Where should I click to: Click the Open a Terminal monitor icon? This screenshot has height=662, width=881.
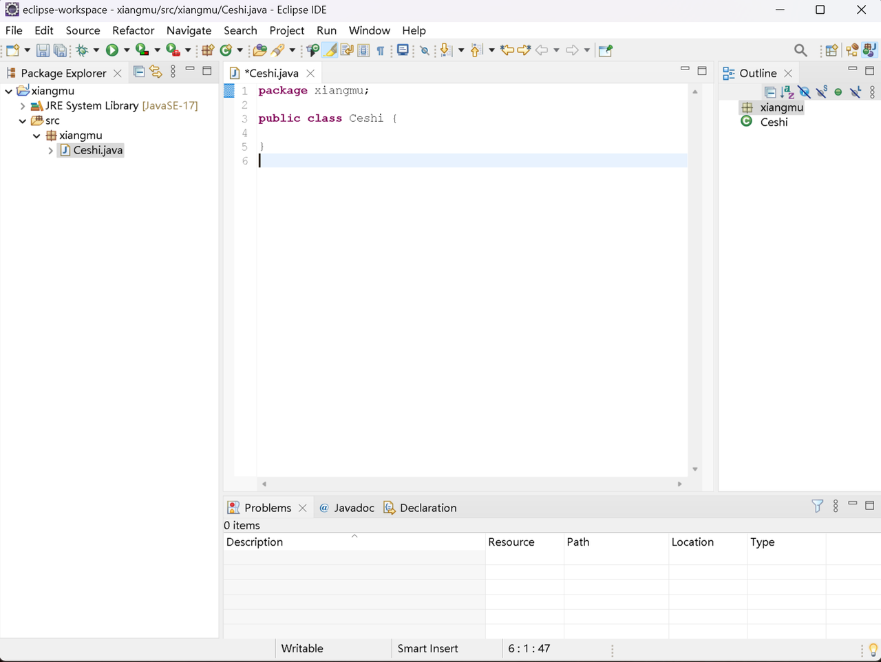click(x=403, y=50)
